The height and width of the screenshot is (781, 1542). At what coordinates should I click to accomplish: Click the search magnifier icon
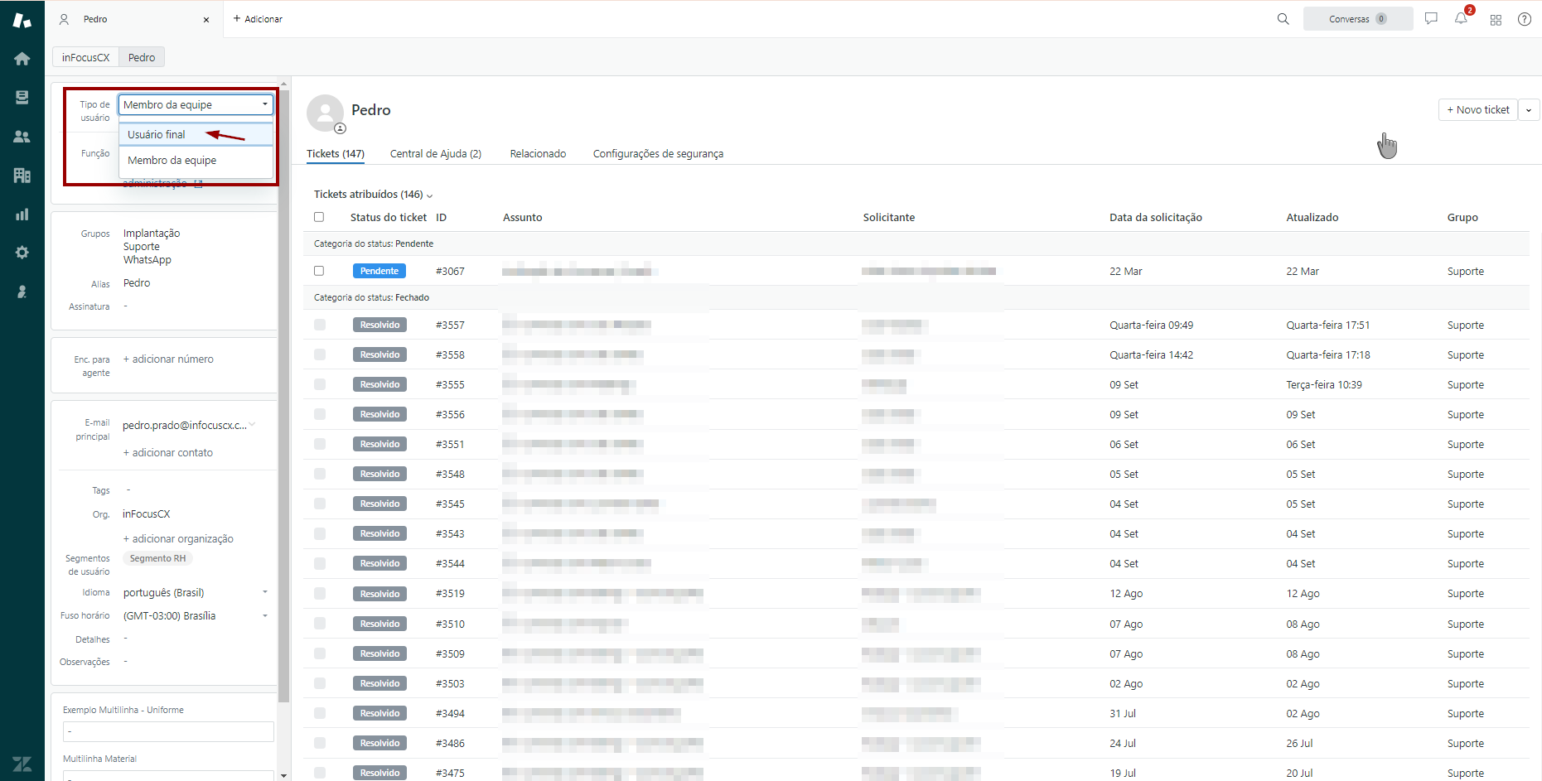(x=1283, y=19)
